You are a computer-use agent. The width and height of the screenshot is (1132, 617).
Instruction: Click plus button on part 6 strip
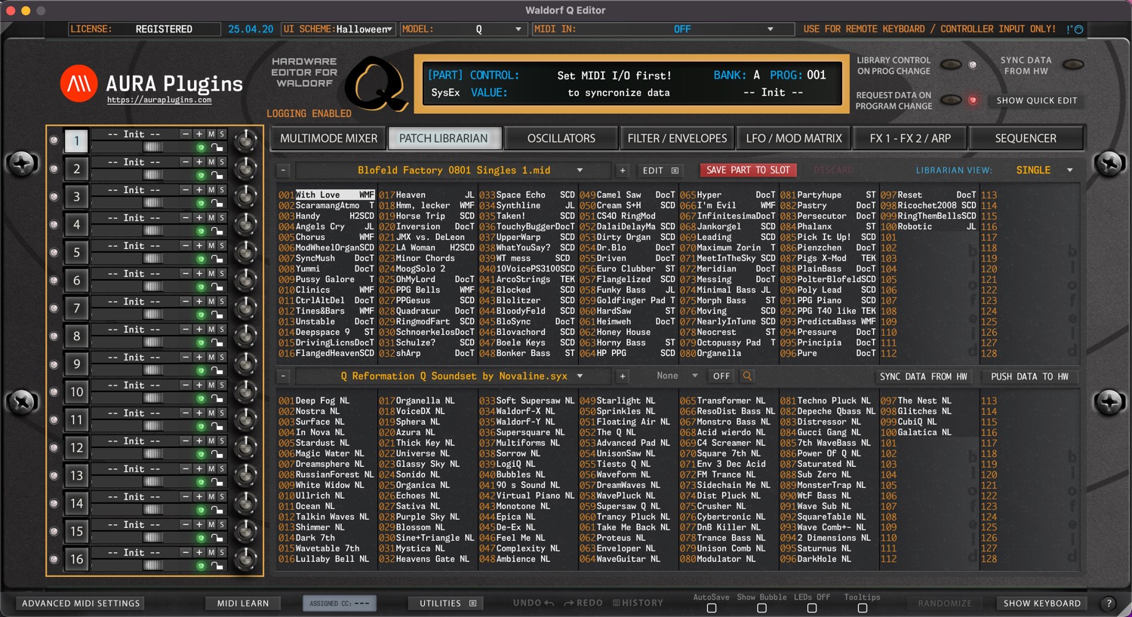(199, 274)
